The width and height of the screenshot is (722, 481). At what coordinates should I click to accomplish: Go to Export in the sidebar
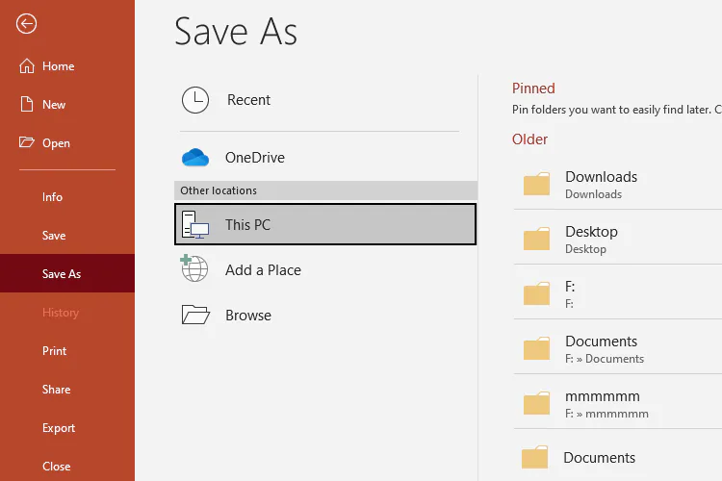click(58, 428)
